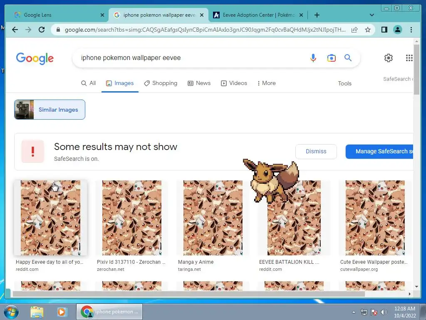Open Google quick settings gear
This screenshot has width=426, height=320.
(389, 57)
